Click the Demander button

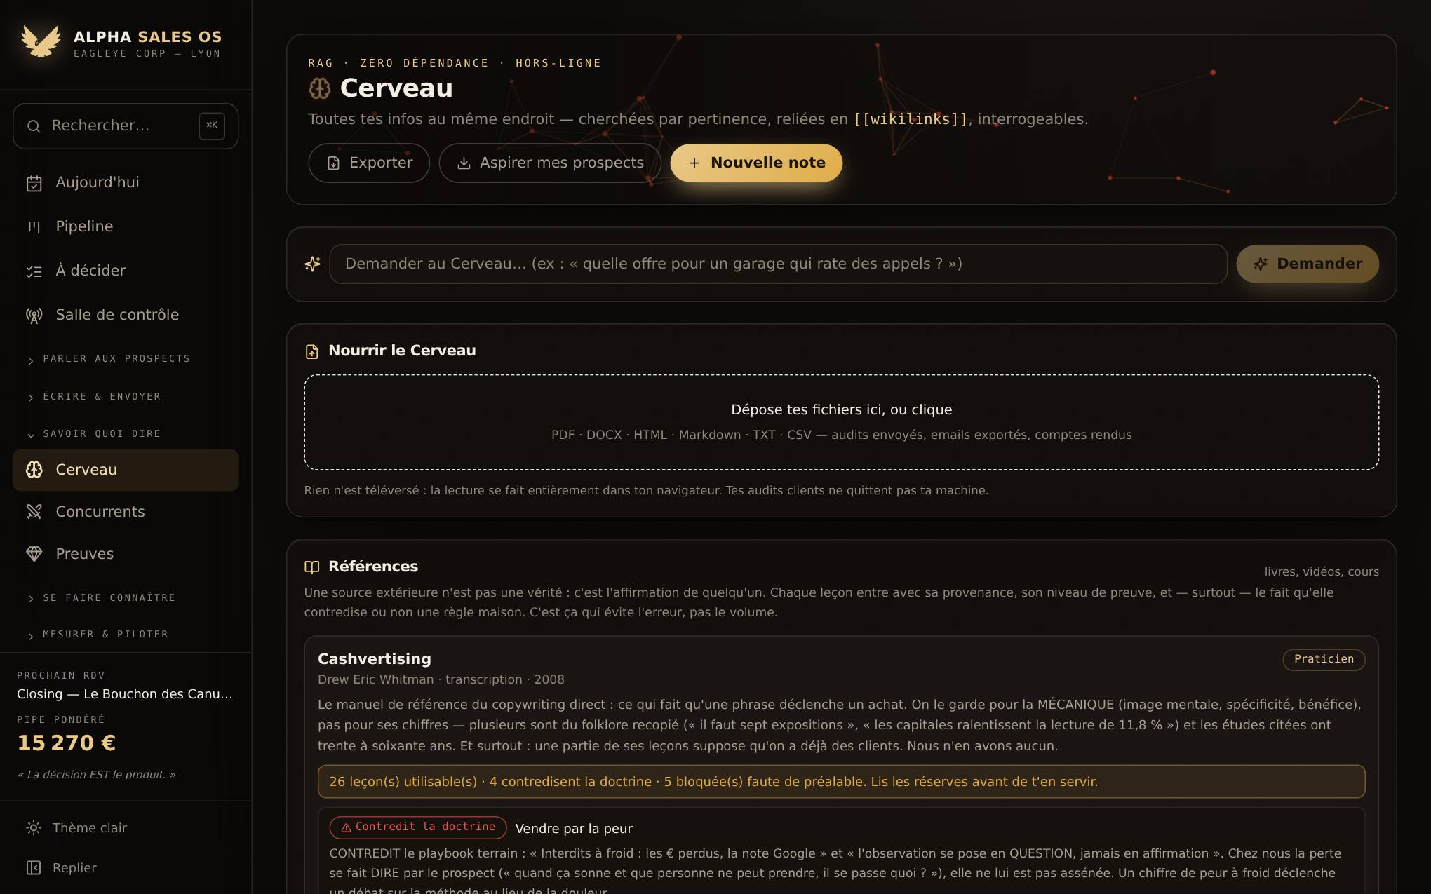1308,264
